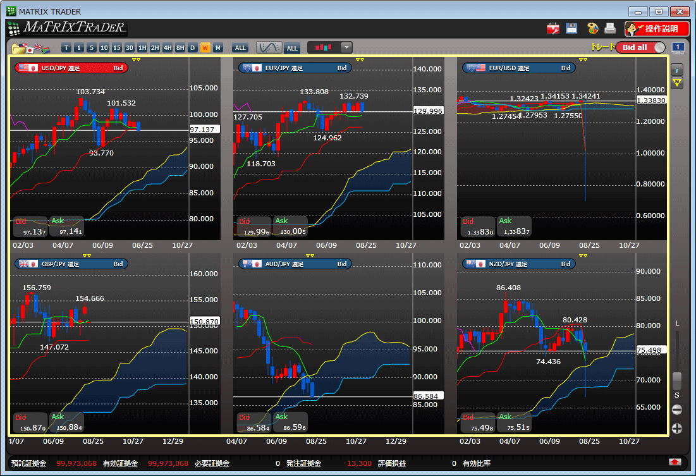Click the 1.33830 price tag on EUR/USD axis

click(x=651, y=101)
